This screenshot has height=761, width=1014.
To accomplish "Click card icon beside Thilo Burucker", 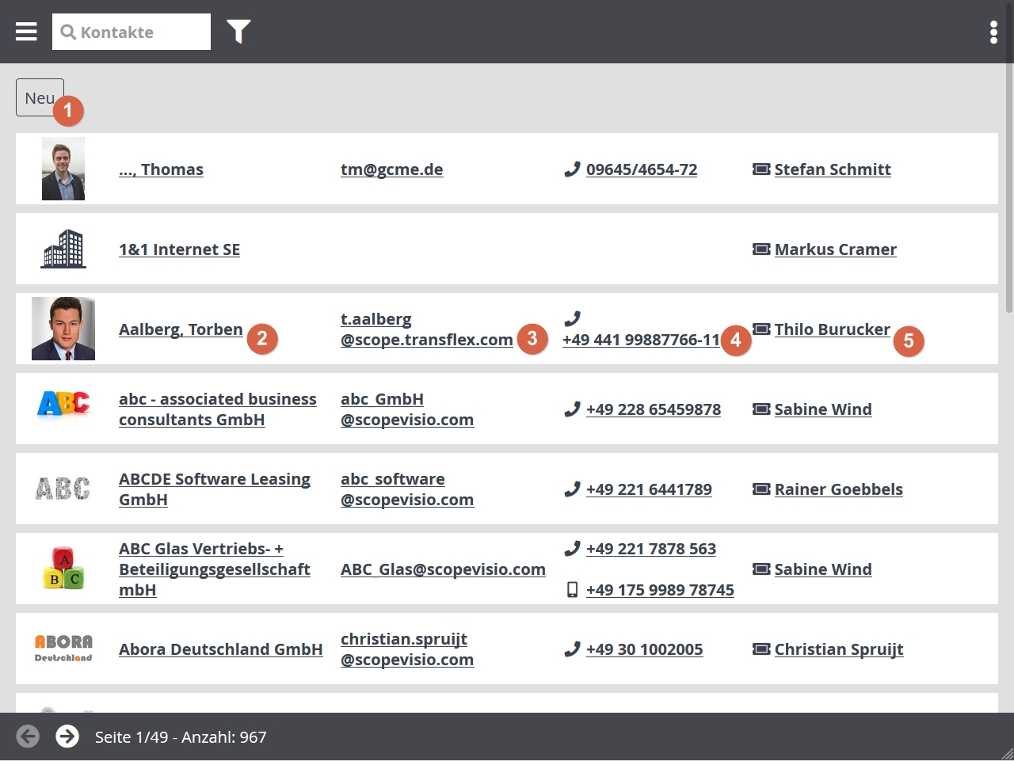I will (761, 329).
